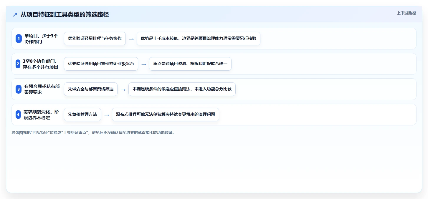
Task: Click the text 需求频繁变化、阶段边界不稳定
Action: (x=41, y=115)
